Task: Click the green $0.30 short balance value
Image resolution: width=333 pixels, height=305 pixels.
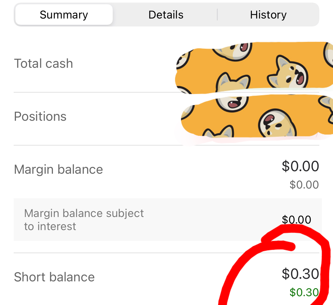Action: click(304, 292)
